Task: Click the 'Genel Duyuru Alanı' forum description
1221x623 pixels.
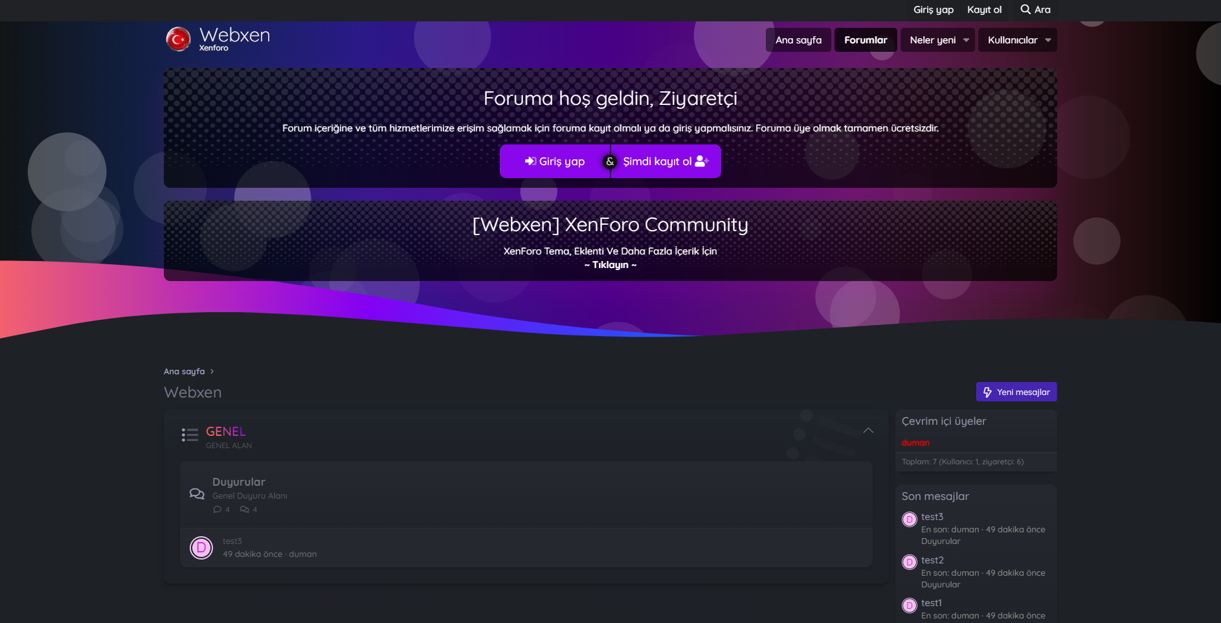Action: [250, 496]
